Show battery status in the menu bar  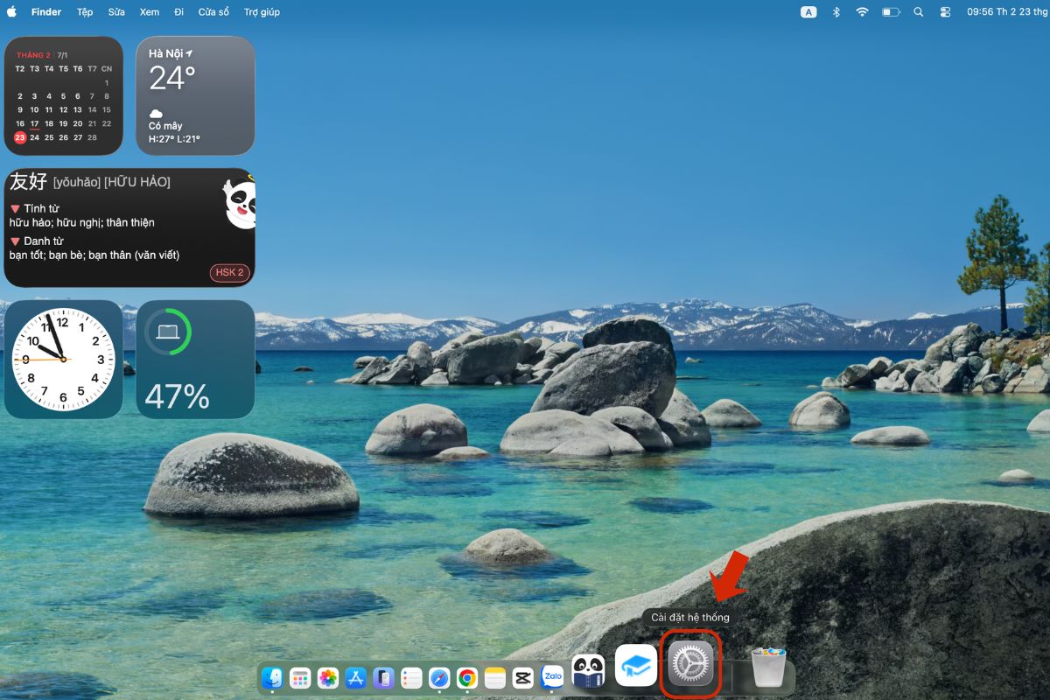tap(891, 12)
